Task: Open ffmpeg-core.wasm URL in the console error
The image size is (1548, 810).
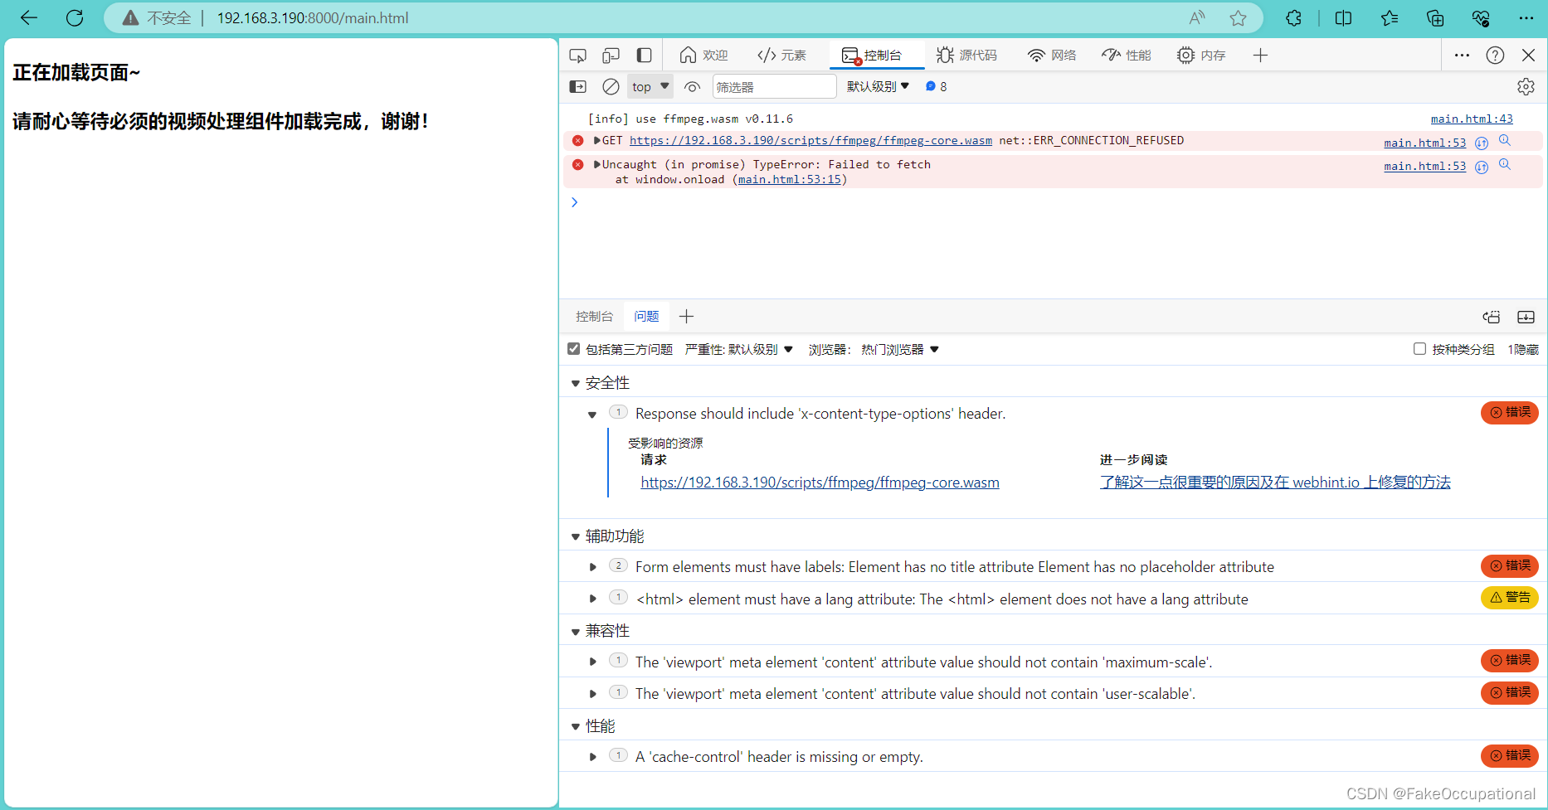Action: 811,140
